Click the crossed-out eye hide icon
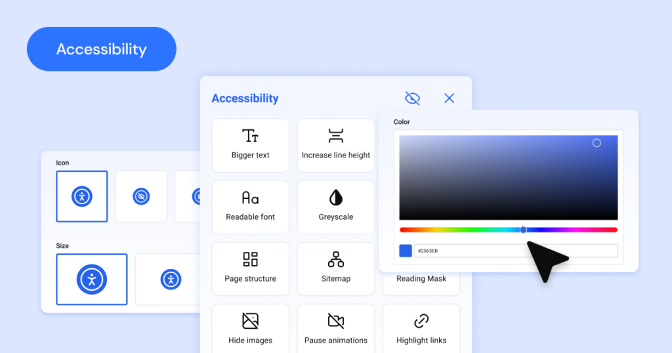Screen dimensions: 672x353 [x=412, y=98]
